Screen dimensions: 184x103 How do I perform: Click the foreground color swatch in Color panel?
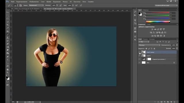139,13
